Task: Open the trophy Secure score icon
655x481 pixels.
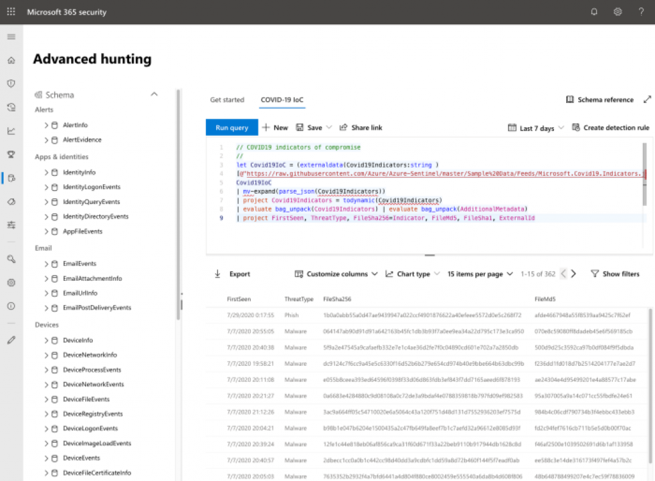Action: 12,155
